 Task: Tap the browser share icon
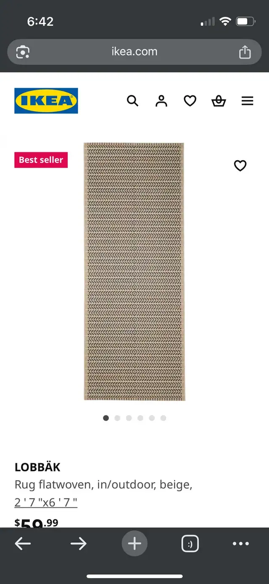pyautogui.click(x=245, y=52)
